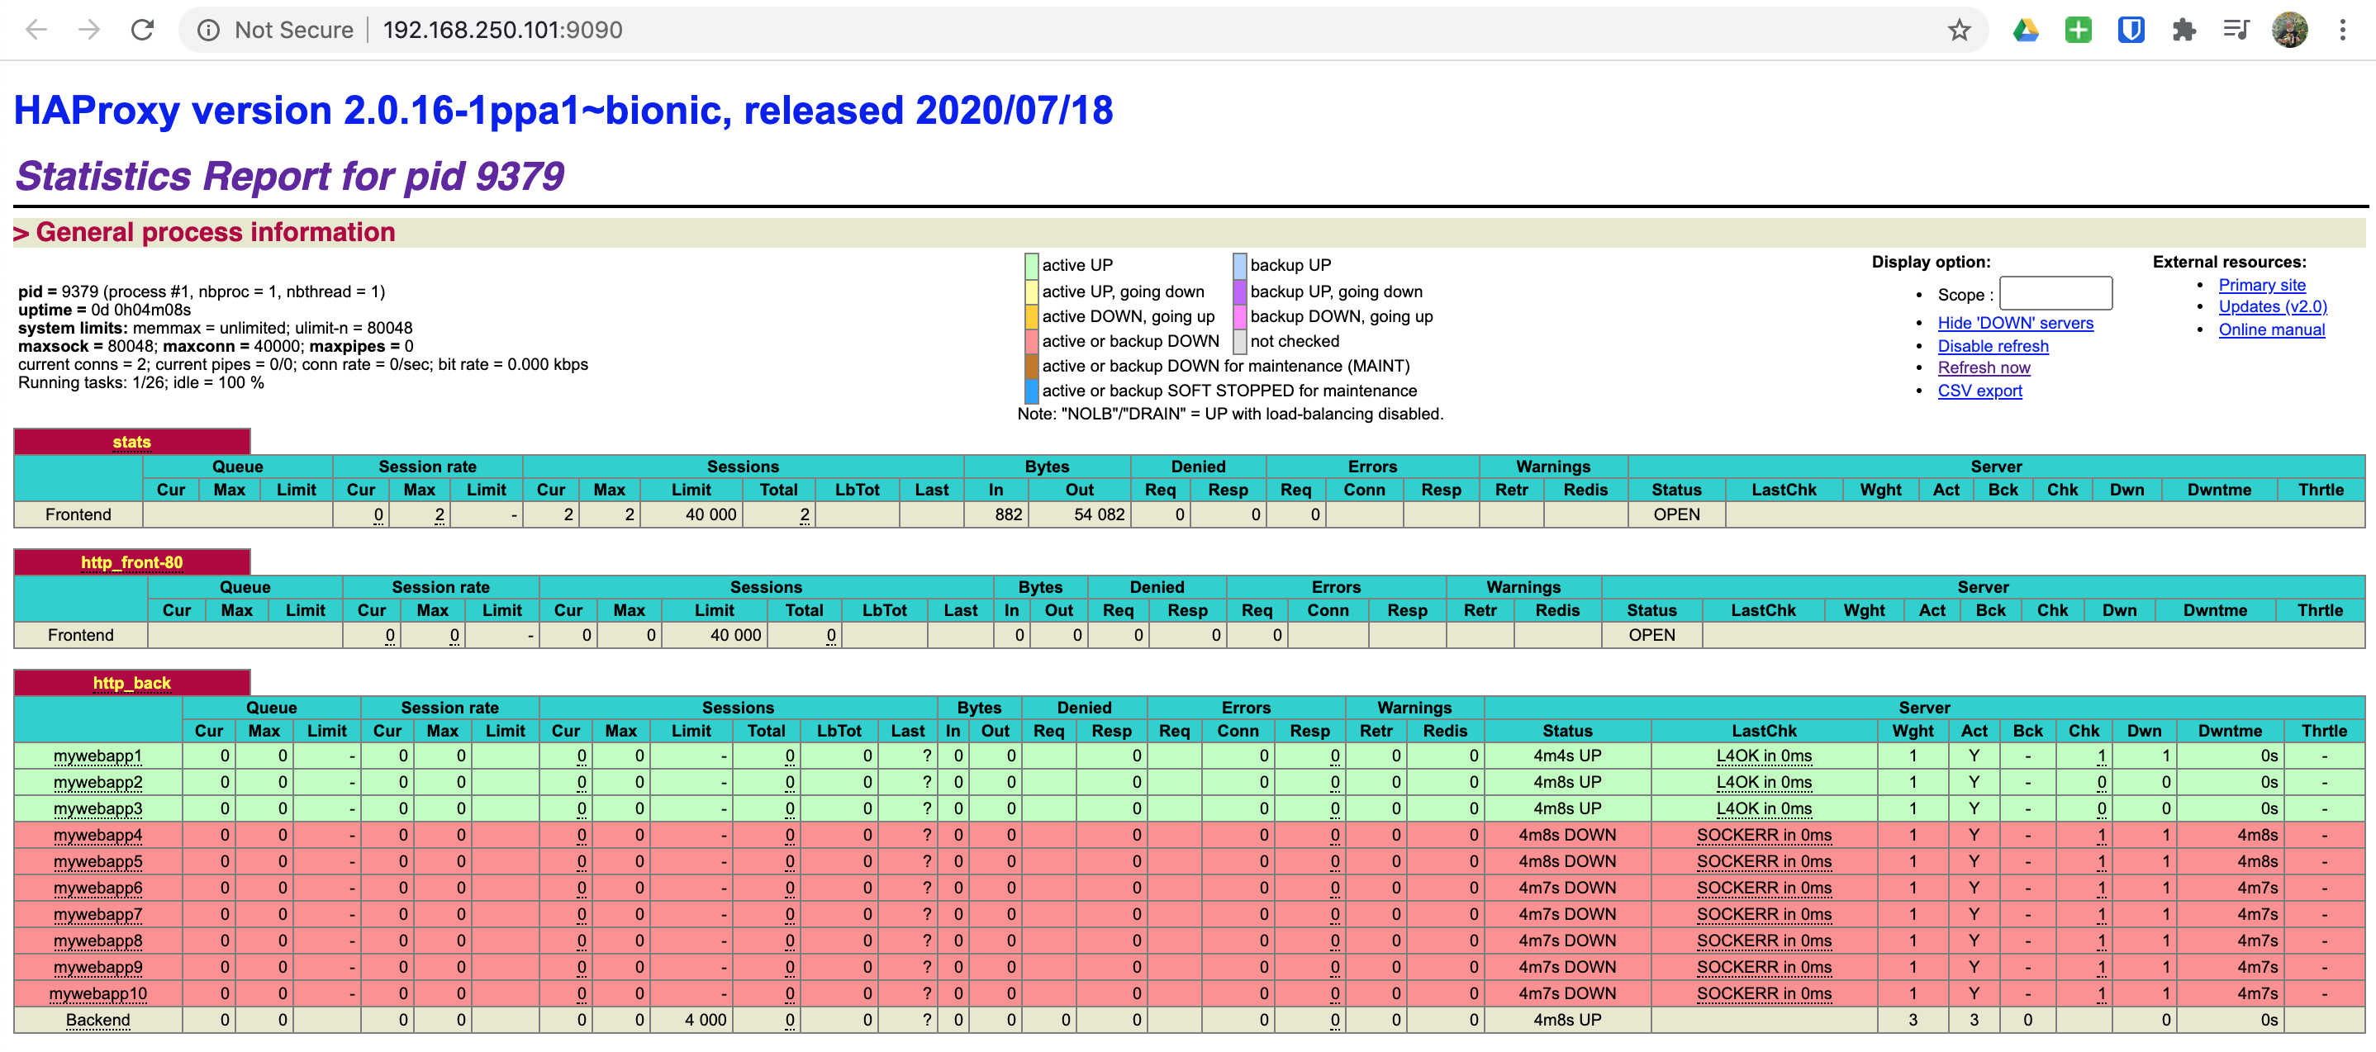Click server name mywebapp9

[97, 967]
